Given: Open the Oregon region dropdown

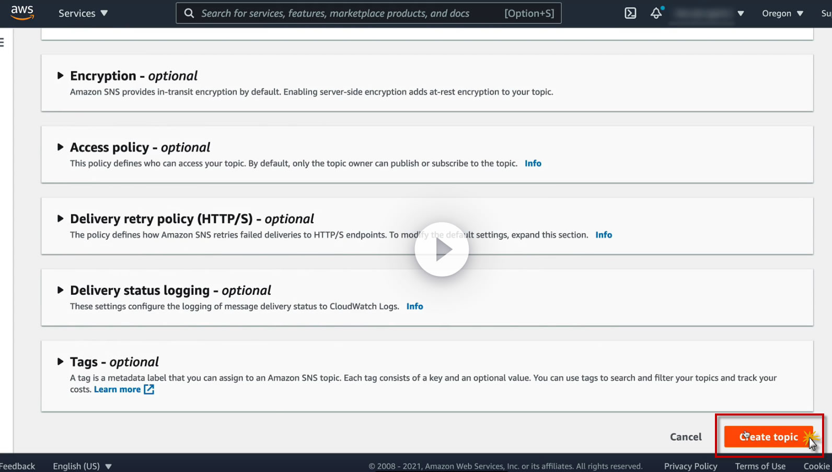Looking at the screenshot, I should (782, 13).
